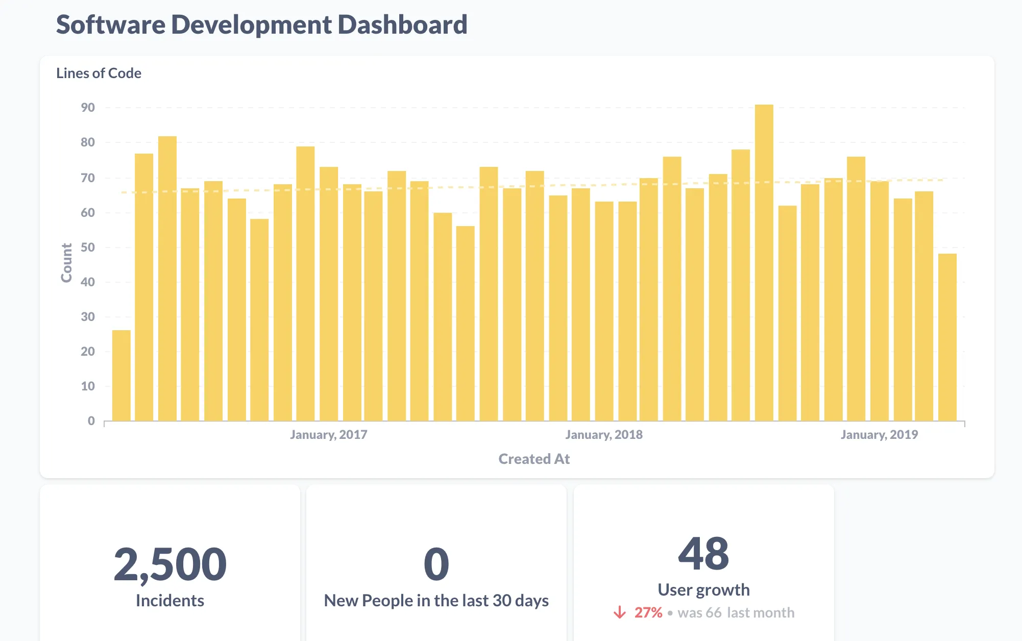Click the 2,500 incidents number
This screenshot has width=1022, height=641.
[x=170, y=564]
